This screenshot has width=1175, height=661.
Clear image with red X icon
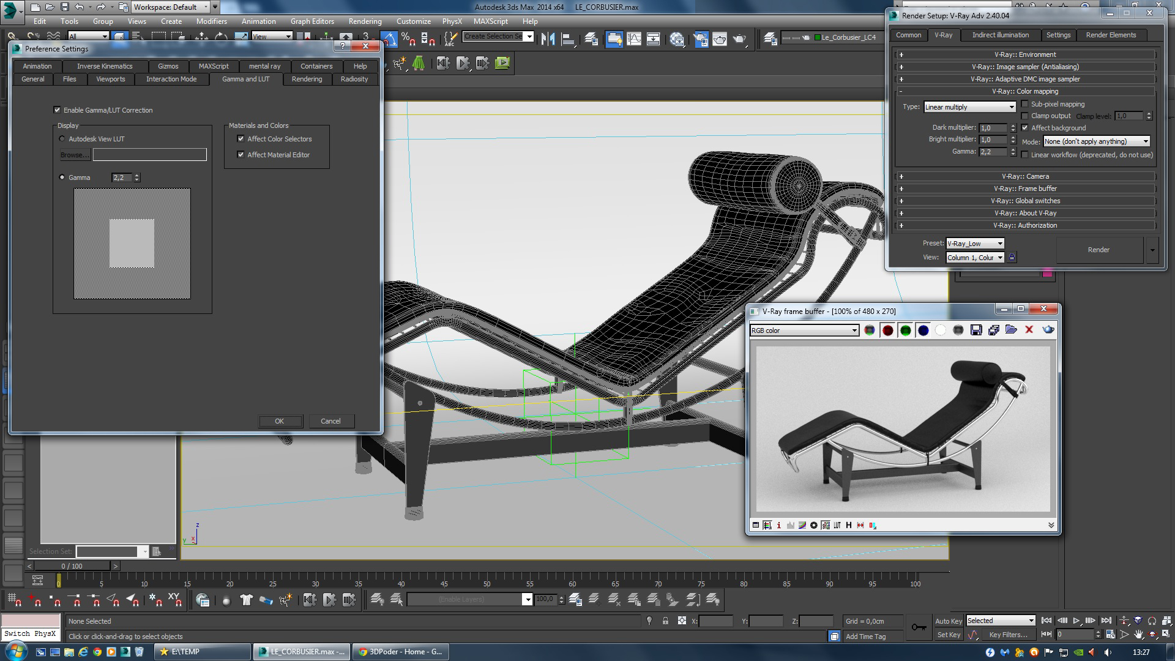[x=1029, y=330]
